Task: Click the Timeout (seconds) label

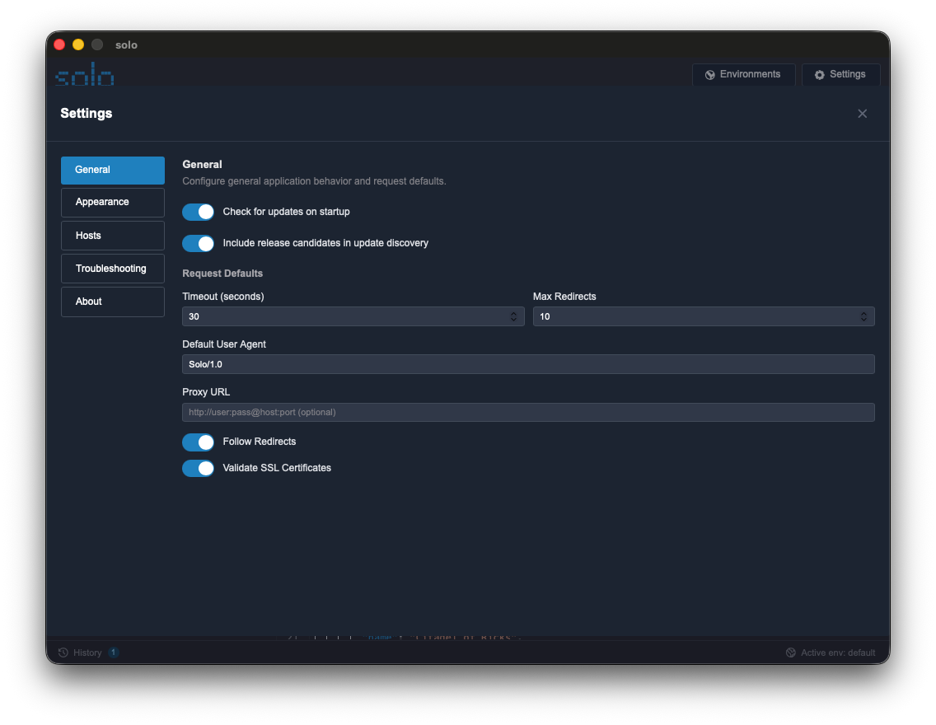Action: [223, 297]
